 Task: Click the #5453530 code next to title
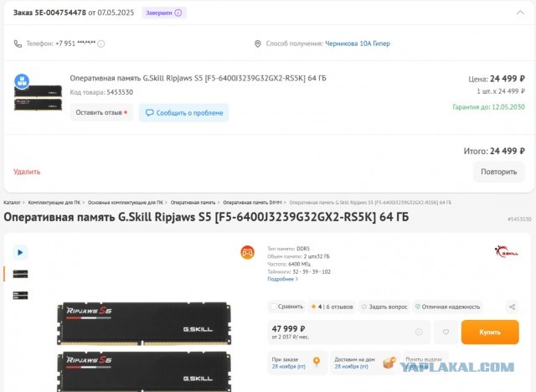point(519,219)
